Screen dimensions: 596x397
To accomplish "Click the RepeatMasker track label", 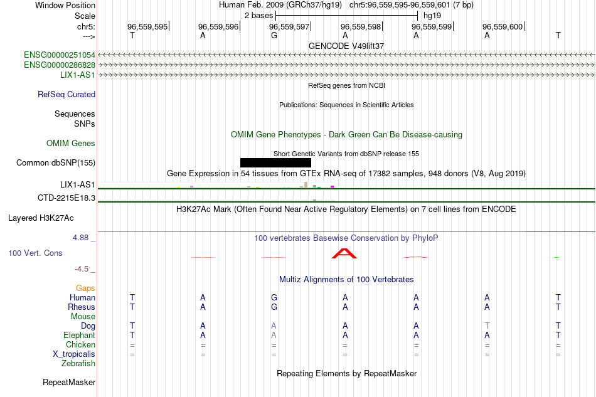I will [69, 382].
